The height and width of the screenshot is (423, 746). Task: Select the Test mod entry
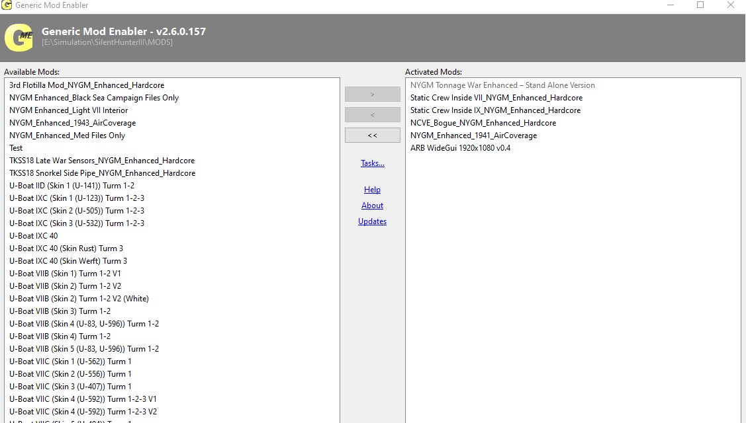[x=16, y=148]
